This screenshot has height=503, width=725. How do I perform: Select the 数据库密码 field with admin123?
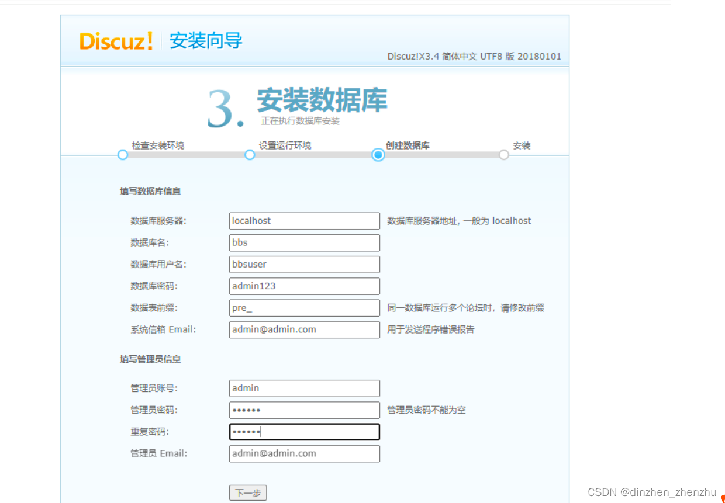(x=305, y=286)
